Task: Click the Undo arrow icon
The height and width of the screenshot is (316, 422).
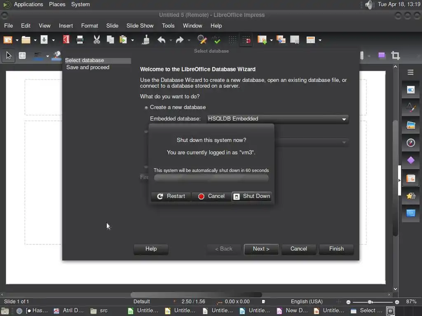Action: coord(162,40)
